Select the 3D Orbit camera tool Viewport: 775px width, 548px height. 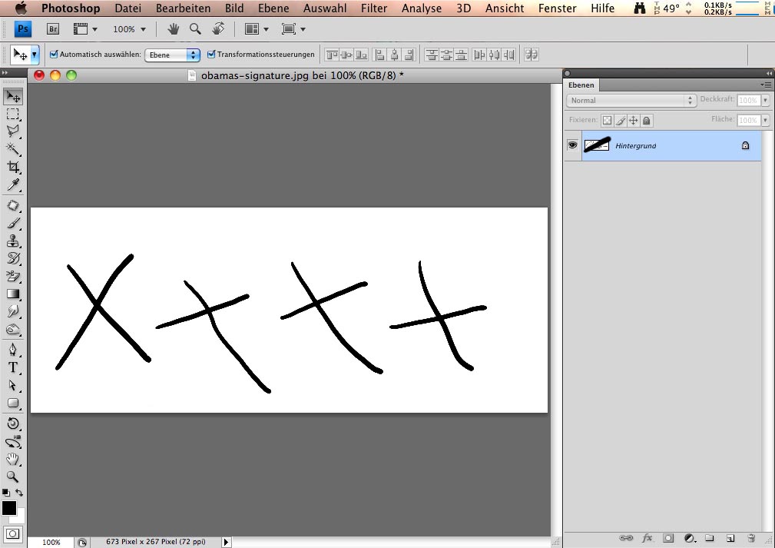click(x=13, y=442)
